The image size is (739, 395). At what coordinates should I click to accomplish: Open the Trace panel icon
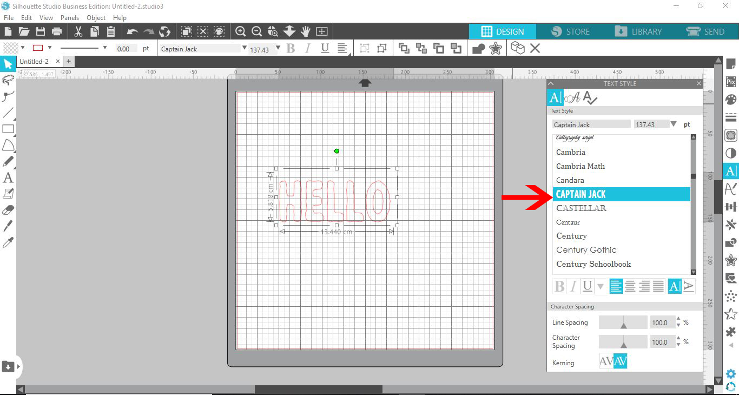tap(731, 135)
